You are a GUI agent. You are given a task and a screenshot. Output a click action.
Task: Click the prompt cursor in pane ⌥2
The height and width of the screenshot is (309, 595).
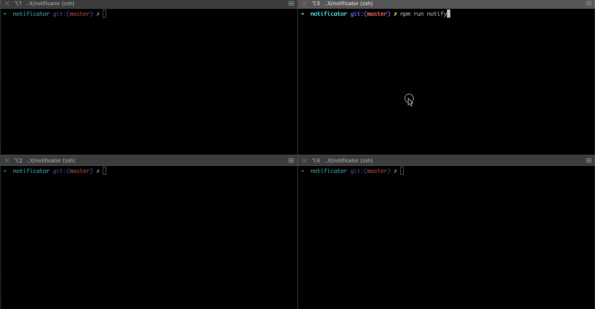105,171
